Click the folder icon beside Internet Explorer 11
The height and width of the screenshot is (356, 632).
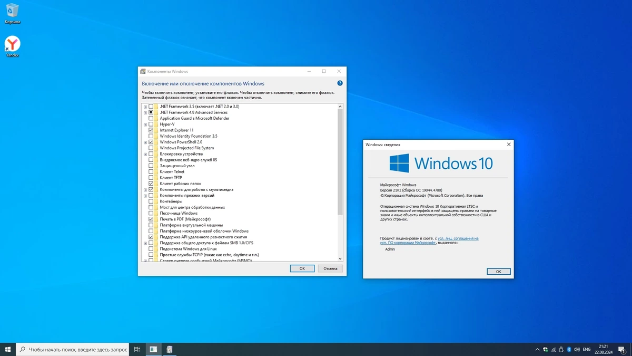coord(156,130)
